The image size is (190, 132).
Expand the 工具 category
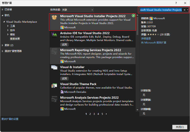(8, 26)
